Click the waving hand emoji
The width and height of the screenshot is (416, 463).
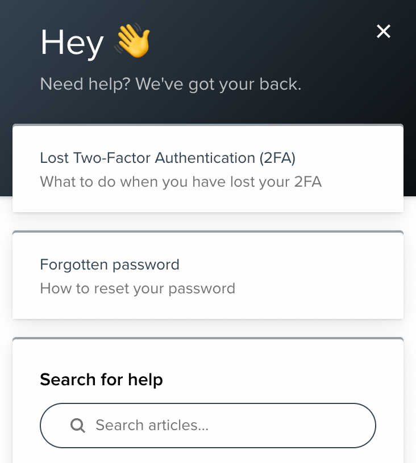pyautogui.click(x=132, y=43)
